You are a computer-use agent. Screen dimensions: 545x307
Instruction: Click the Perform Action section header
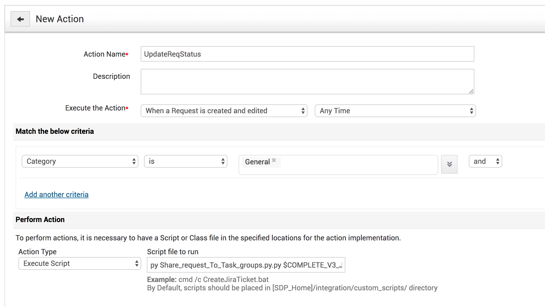coord(40,220)
